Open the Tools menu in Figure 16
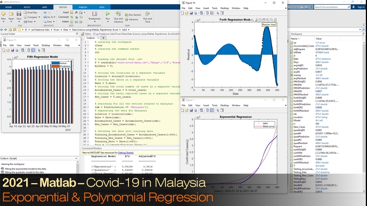The width and height of the screenshot is (367, 206). coord(214,8)
